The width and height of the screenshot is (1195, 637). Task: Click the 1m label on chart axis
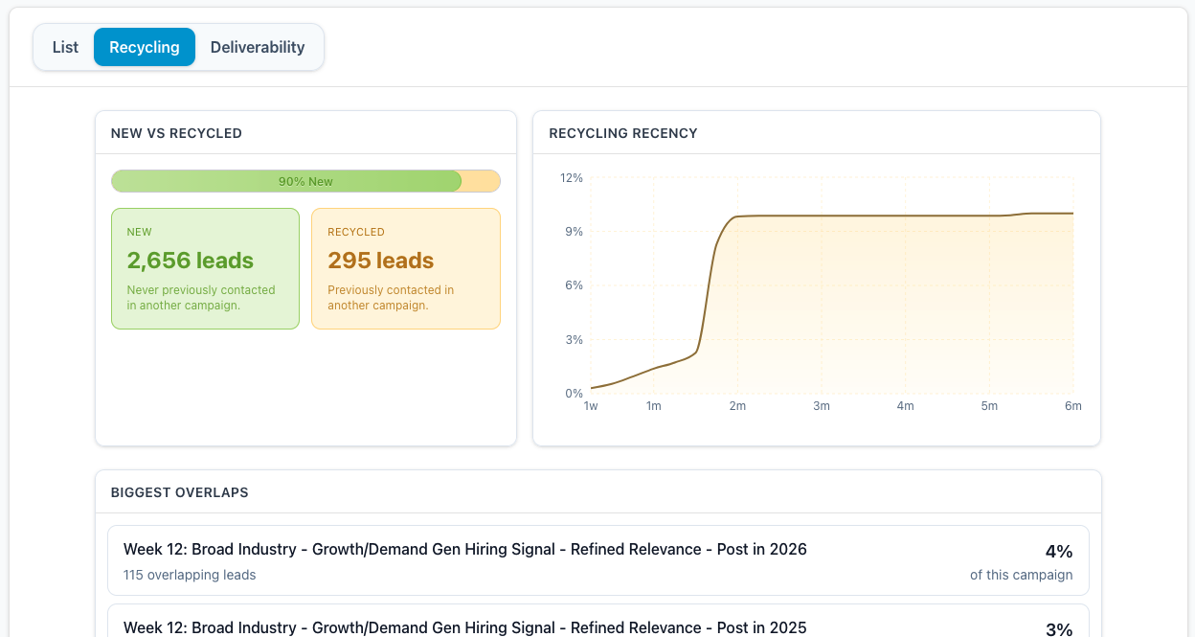653,406
